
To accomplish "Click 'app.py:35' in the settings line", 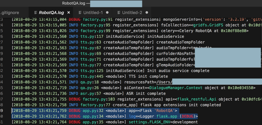I will (x=94, y=122).
